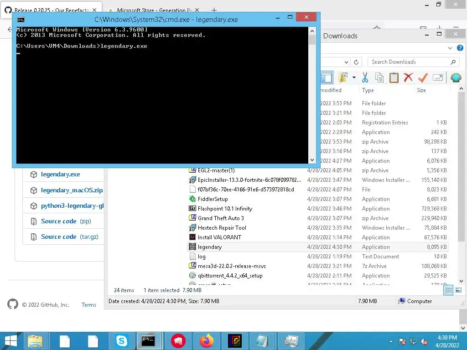Sort files by the Type column header
467x350 pixels.
(368, 90)
